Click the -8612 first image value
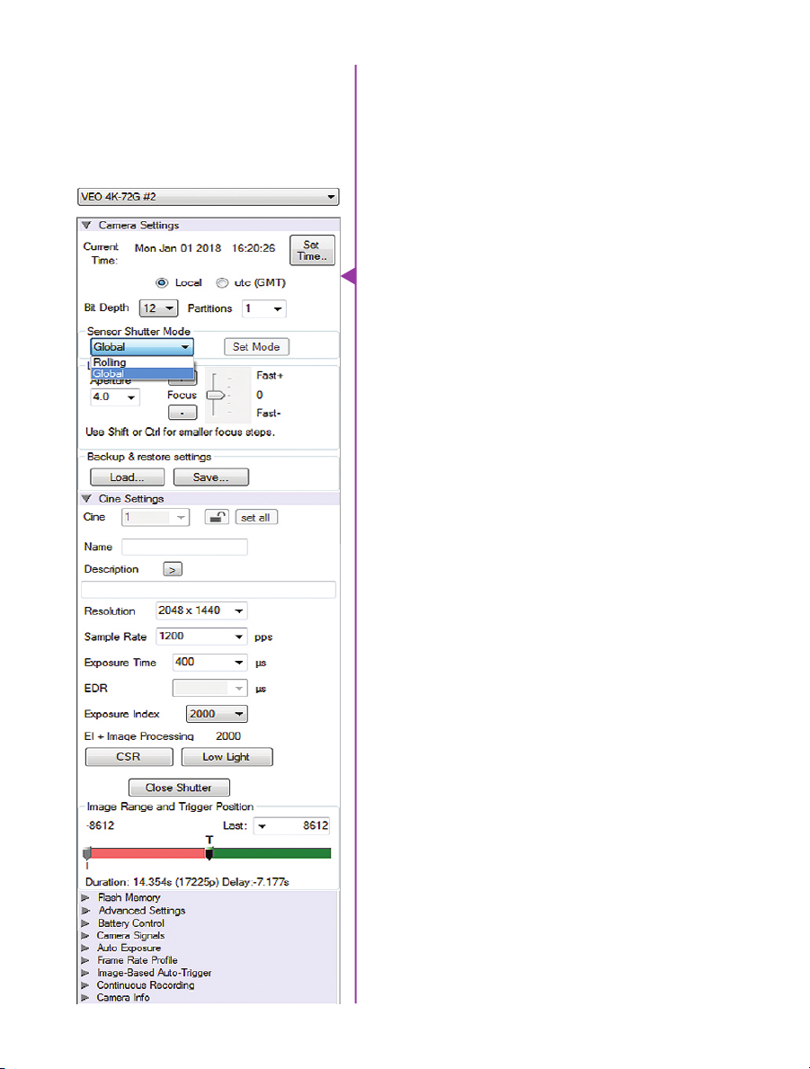Viewport: 810px width, 1069px height. pyautogui.click(x=100, y=825)
